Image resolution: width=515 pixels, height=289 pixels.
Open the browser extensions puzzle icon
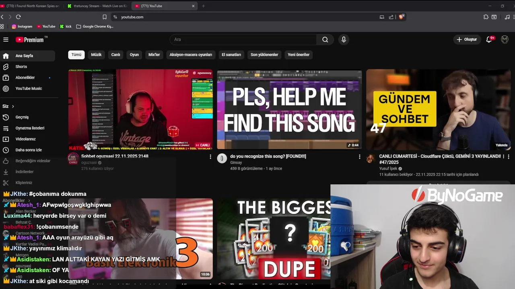486,17
